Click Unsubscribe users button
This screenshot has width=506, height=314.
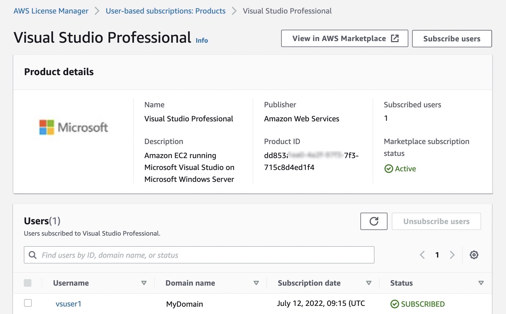tap(436, 221)
